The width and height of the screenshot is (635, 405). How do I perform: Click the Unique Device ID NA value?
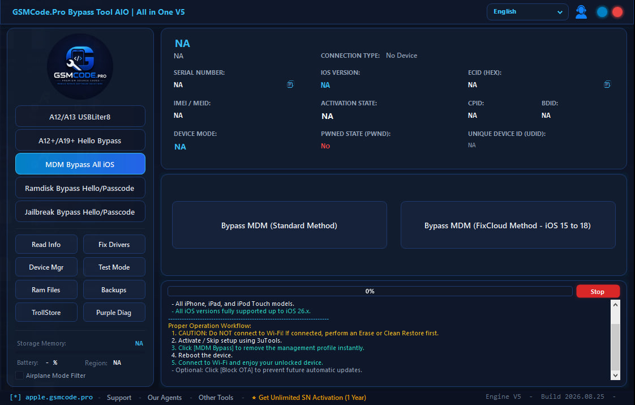472,145
